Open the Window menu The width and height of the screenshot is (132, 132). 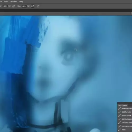coord(13,2)
